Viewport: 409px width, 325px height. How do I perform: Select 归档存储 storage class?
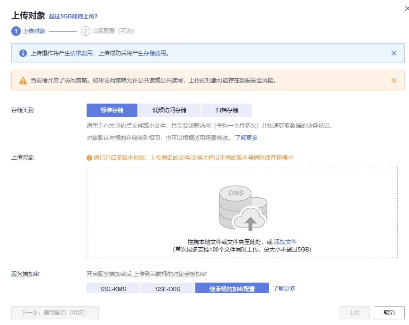[x=227, y=110]
